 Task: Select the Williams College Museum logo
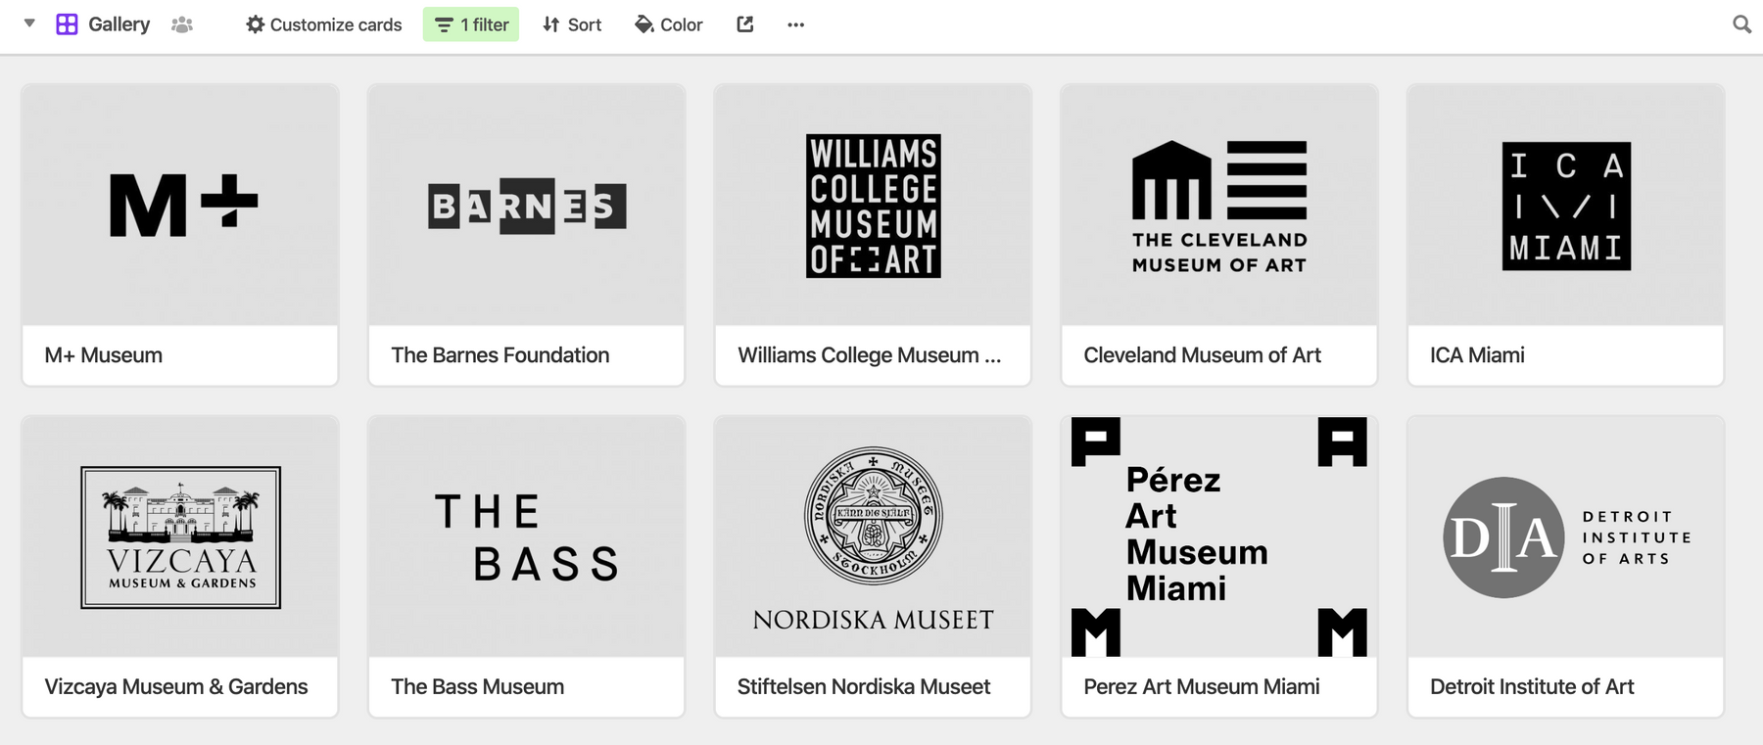tap(873, 206)
